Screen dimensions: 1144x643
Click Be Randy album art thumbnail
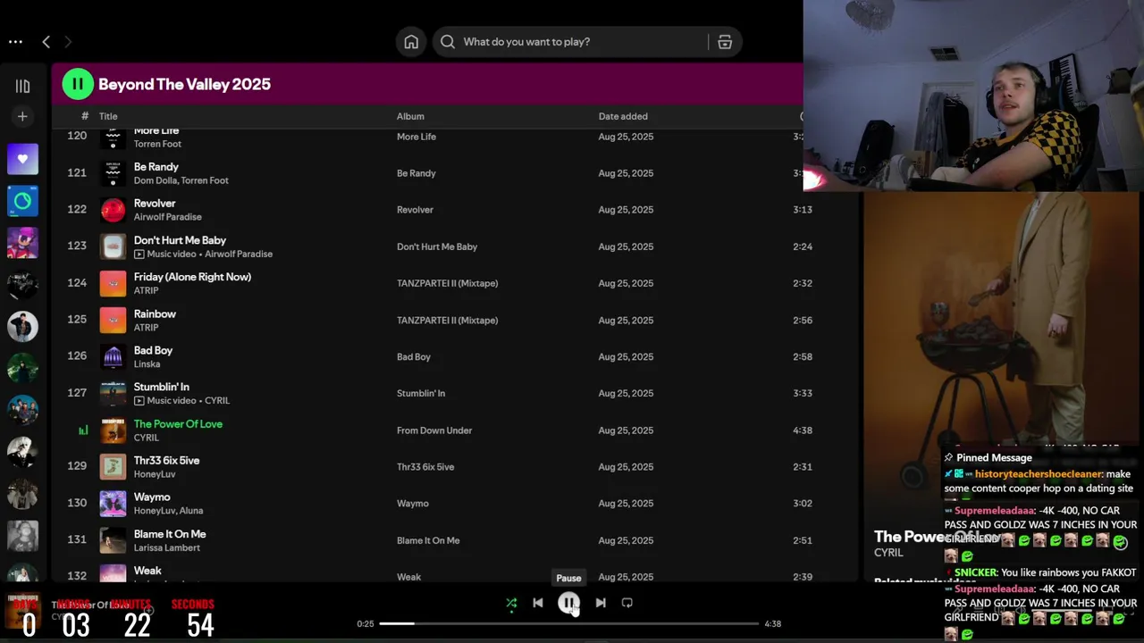pyautogui.click(x=113, y=173)
